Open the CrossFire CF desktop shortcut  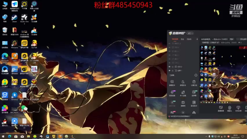click(x=34, y=83)
